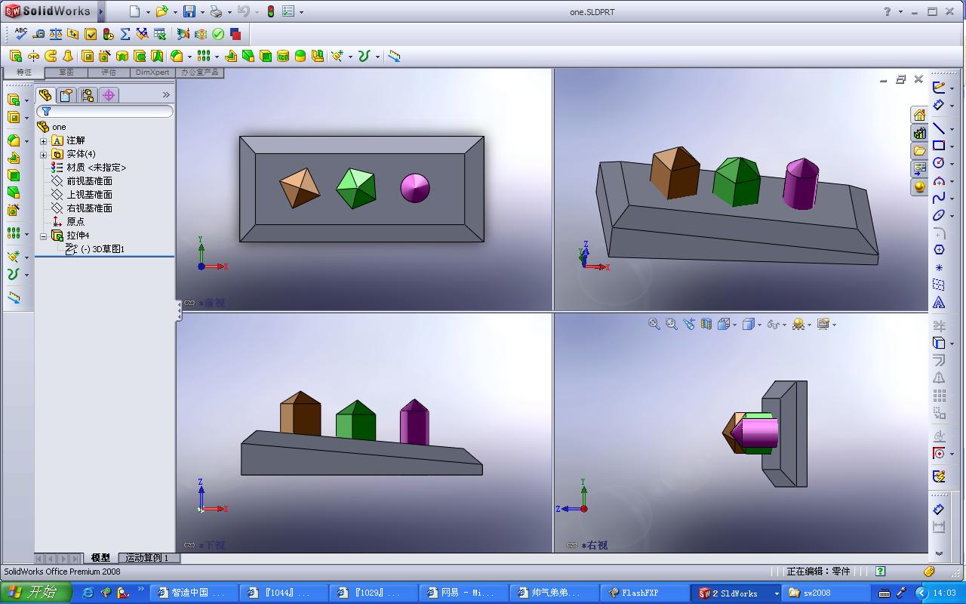
Task: Open the dropdown arrow next to Save
Action: tap(202, 12)
